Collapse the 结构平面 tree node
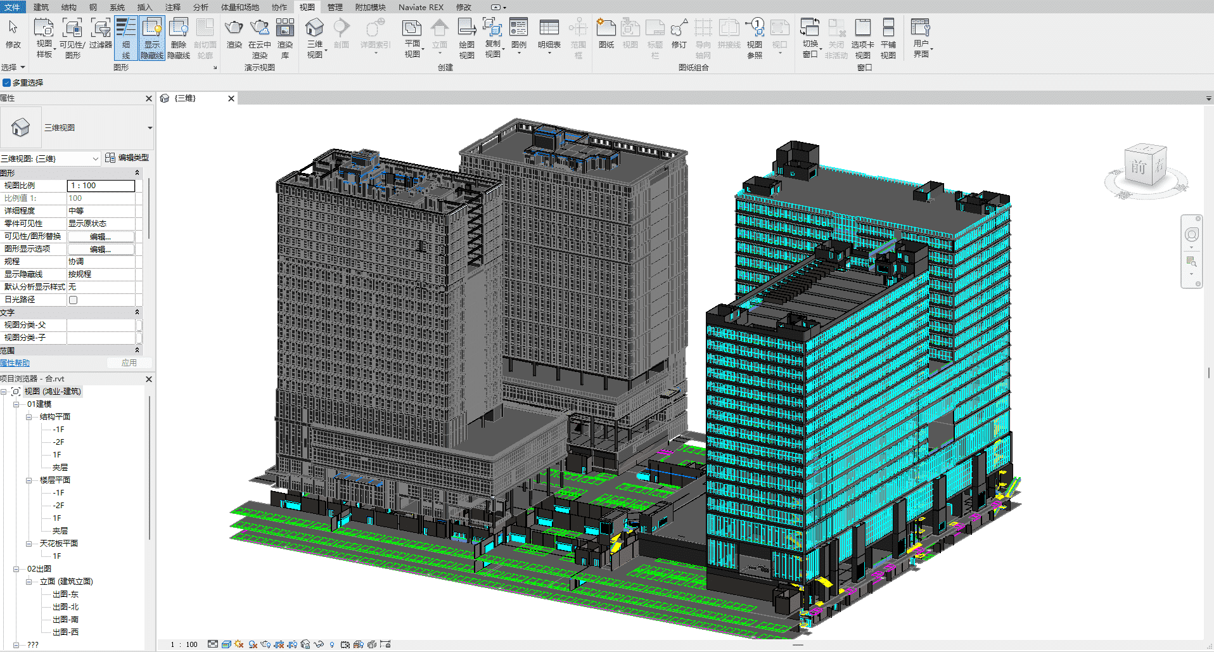The width and height of the screenshot is (1214, 652). click(x=29, y=417)
